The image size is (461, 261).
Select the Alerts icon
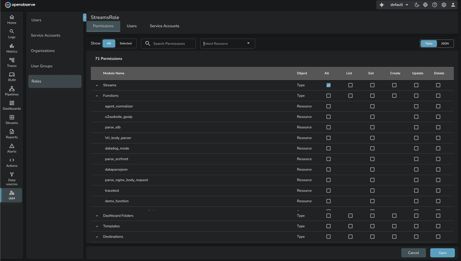click(12, 148)
